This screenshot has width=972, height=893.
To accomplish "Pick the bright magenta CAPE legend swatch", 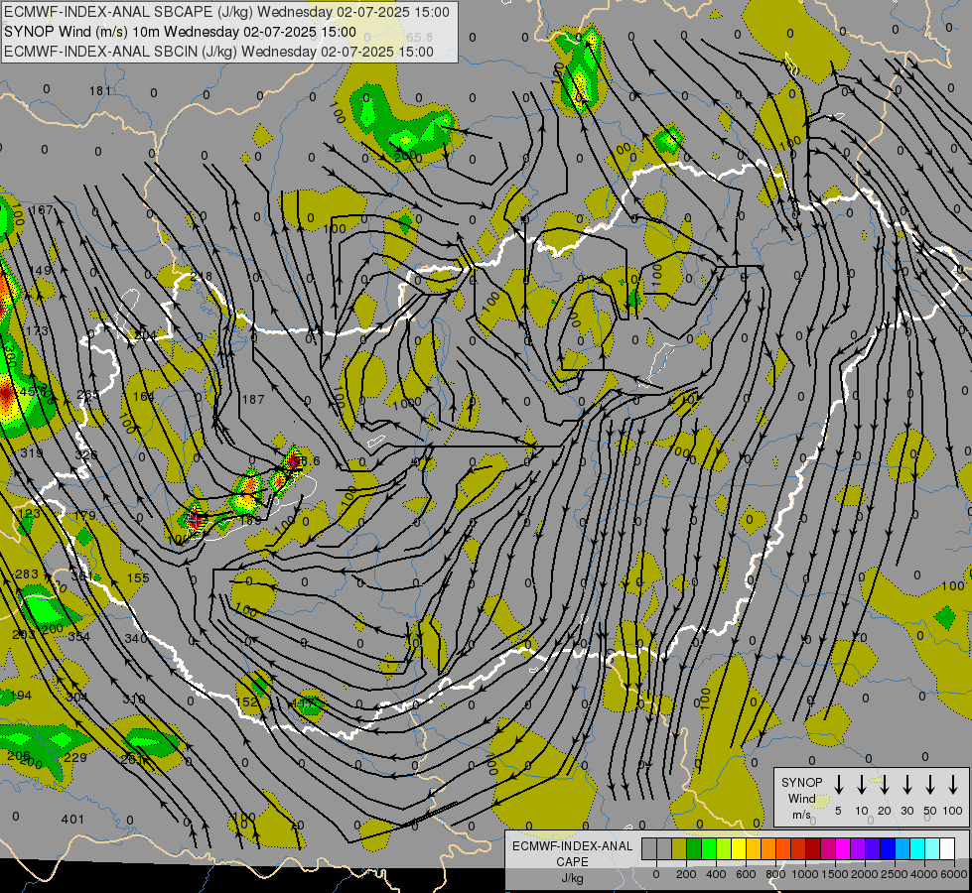I will coord(843,848).
